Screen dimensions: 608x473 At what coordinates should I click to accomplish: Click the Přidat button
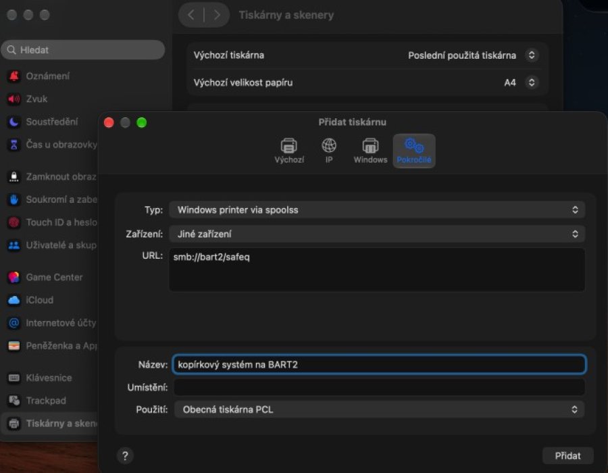[567, 455]
